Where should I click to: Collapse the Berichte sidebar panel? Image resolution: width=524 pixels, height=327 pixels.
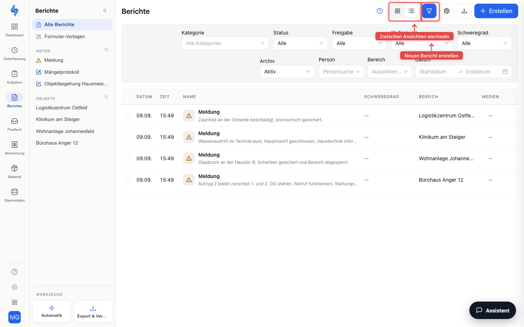[105, 11]
